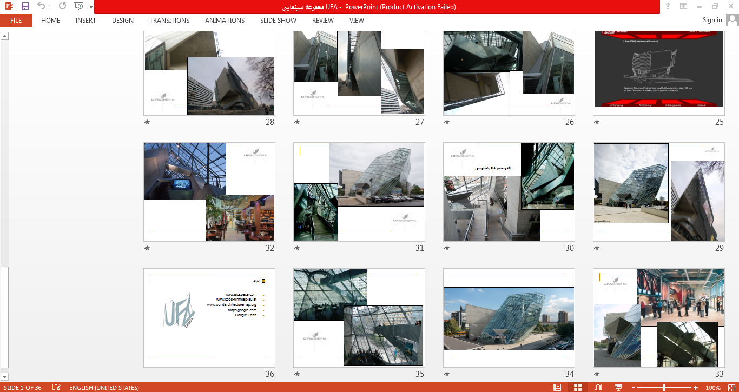The height and width of the screenshot is (392, 739).
Task: Start slideshow from beginning icon
Action: click(79, 6)
